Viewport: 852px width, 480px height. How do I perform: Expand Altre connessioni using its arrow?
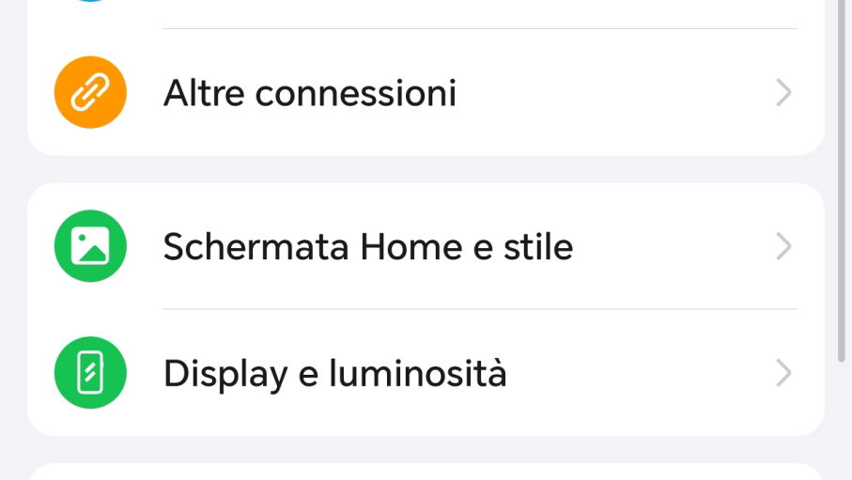783,92
